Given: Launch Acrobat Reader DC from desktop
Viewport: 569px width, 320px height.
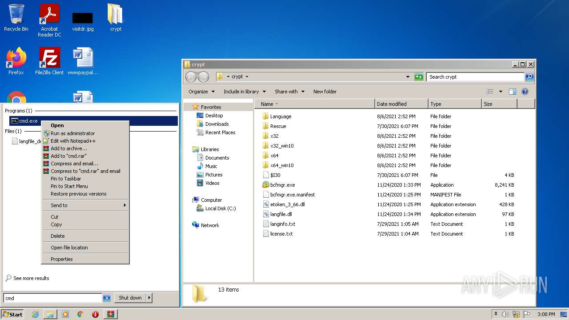Looking at the screenshot, I should 49,20.
